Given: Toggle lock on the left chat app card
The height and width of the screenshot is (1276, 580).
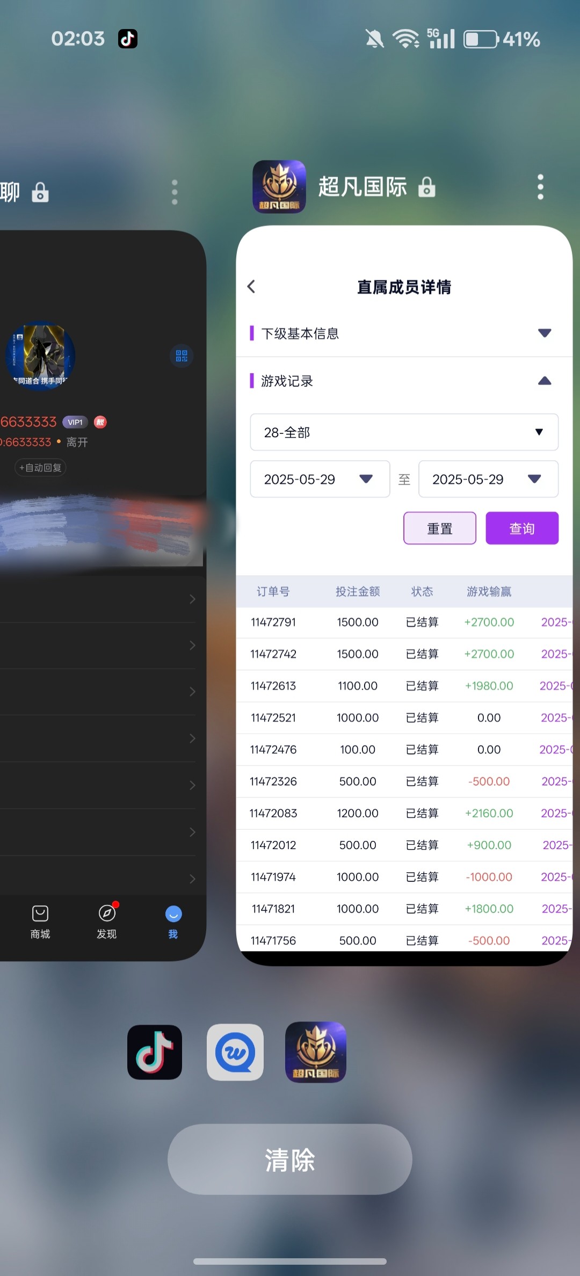Looking at the screenshot, I should 40,192.
